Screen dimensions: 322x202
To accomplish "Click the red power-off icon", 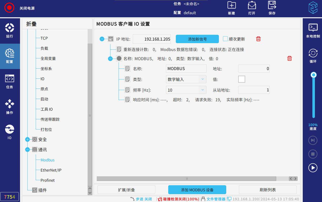I will [9, 8].
